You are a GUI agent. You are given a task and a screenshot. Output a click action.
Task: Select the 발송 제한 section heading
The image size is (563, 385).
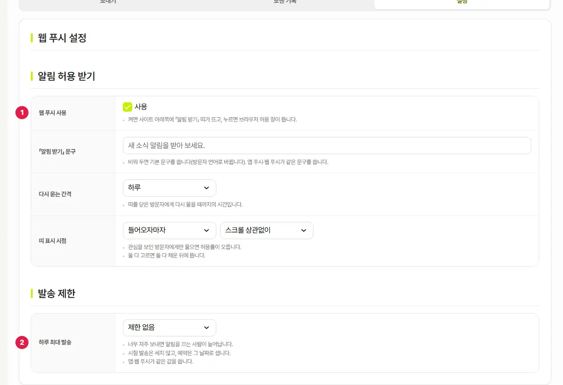[x=57, y=293]
